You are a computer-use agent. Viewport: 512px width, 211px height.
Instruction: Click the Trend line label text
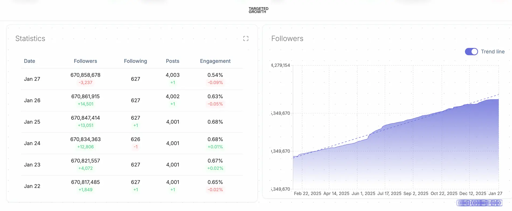(x=493, y=51)
